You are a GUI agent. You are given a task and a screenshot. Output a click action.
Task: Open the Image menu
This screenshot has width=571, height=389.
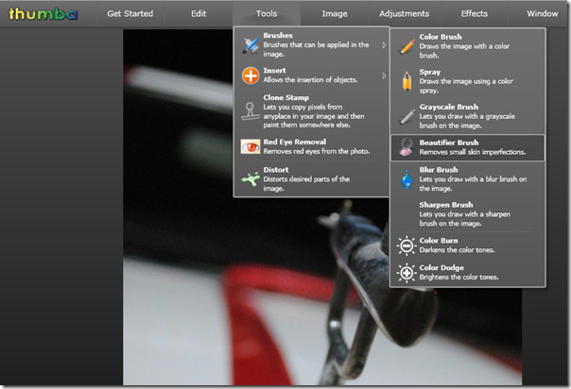tap(335, 13)
